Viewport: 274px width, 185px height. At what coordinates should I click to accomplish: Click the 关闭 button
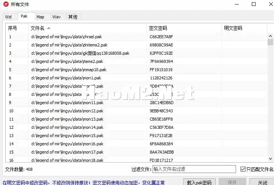coord(262,182)
